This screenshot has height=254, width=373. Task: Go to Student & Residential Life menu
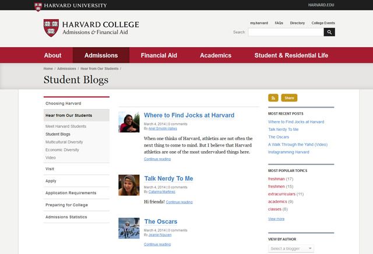291,55
